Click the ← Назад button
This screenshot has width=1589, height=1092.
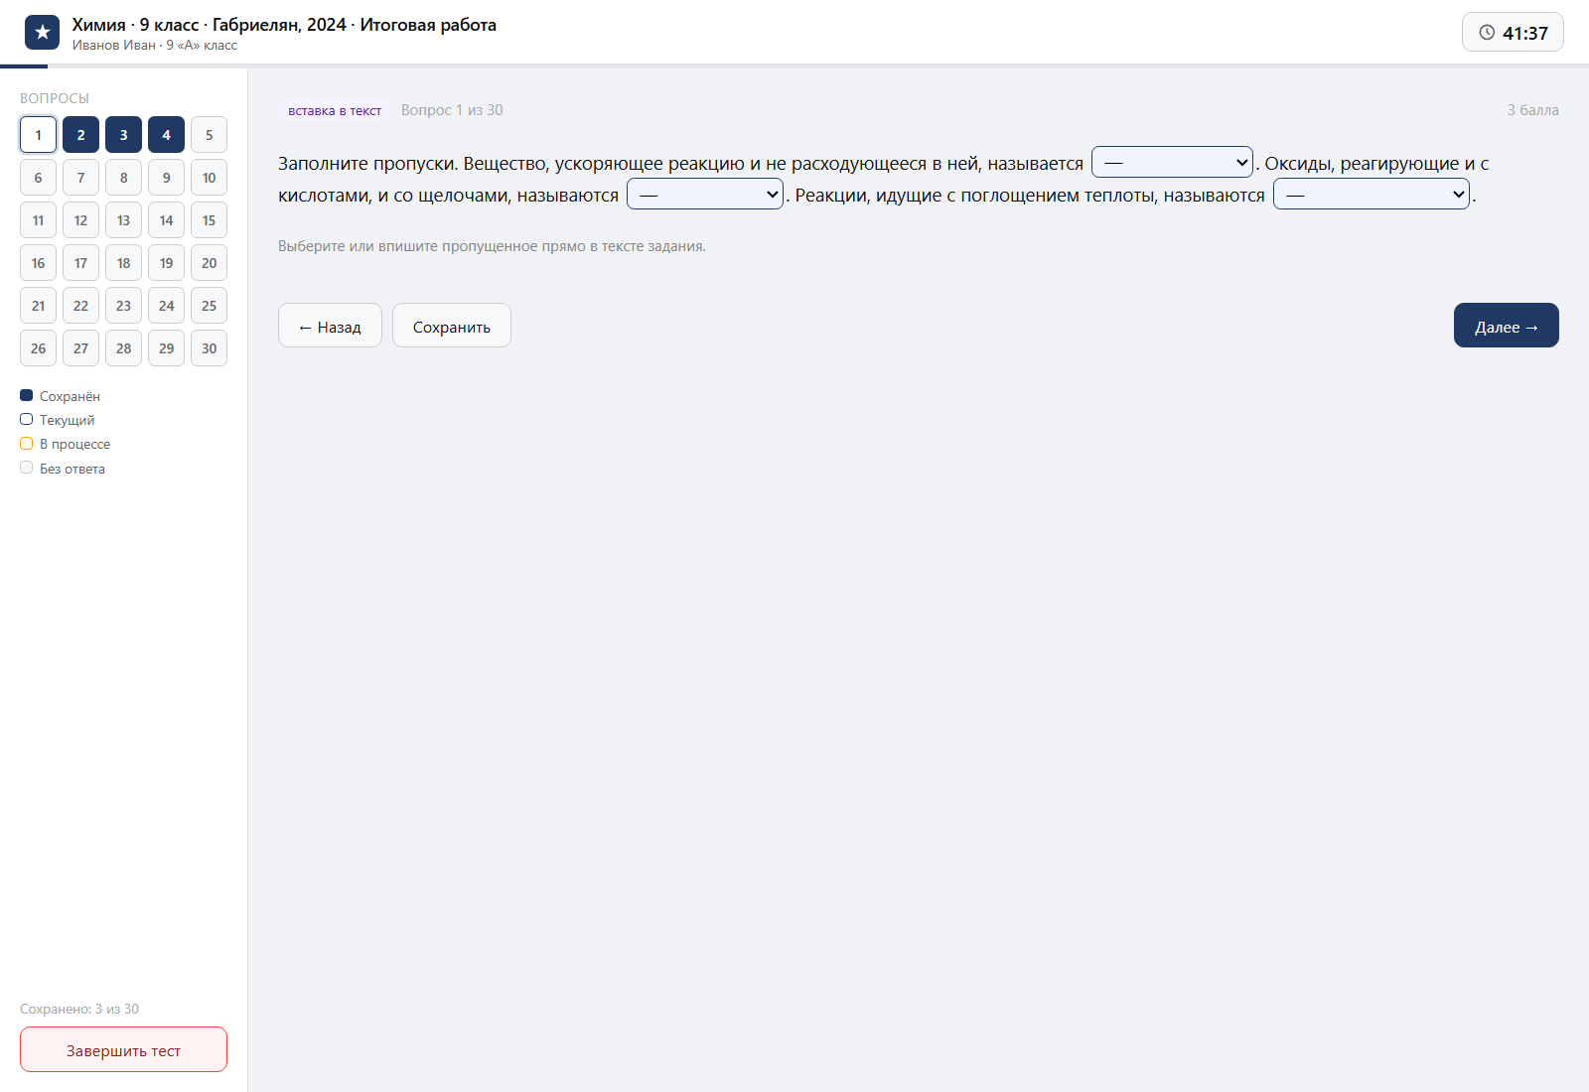tap(330, 326)
